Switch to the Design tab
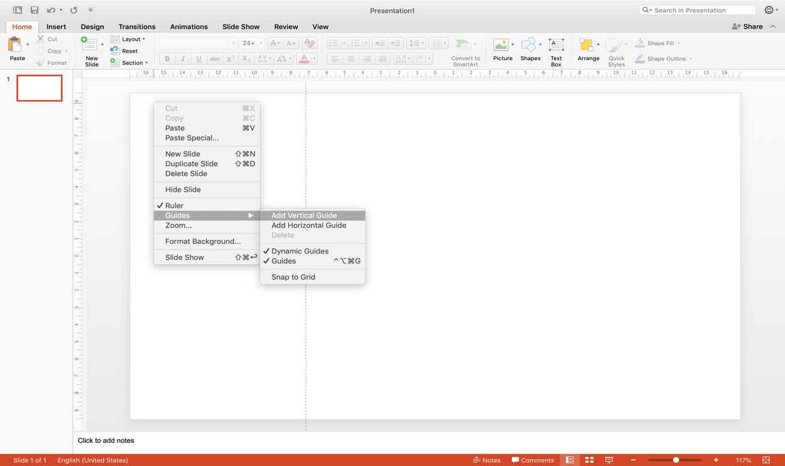Screen dimensions: 785x466 point(92,27)
